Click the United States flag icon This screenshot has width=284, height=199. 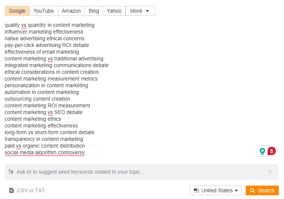pos(197,190)
